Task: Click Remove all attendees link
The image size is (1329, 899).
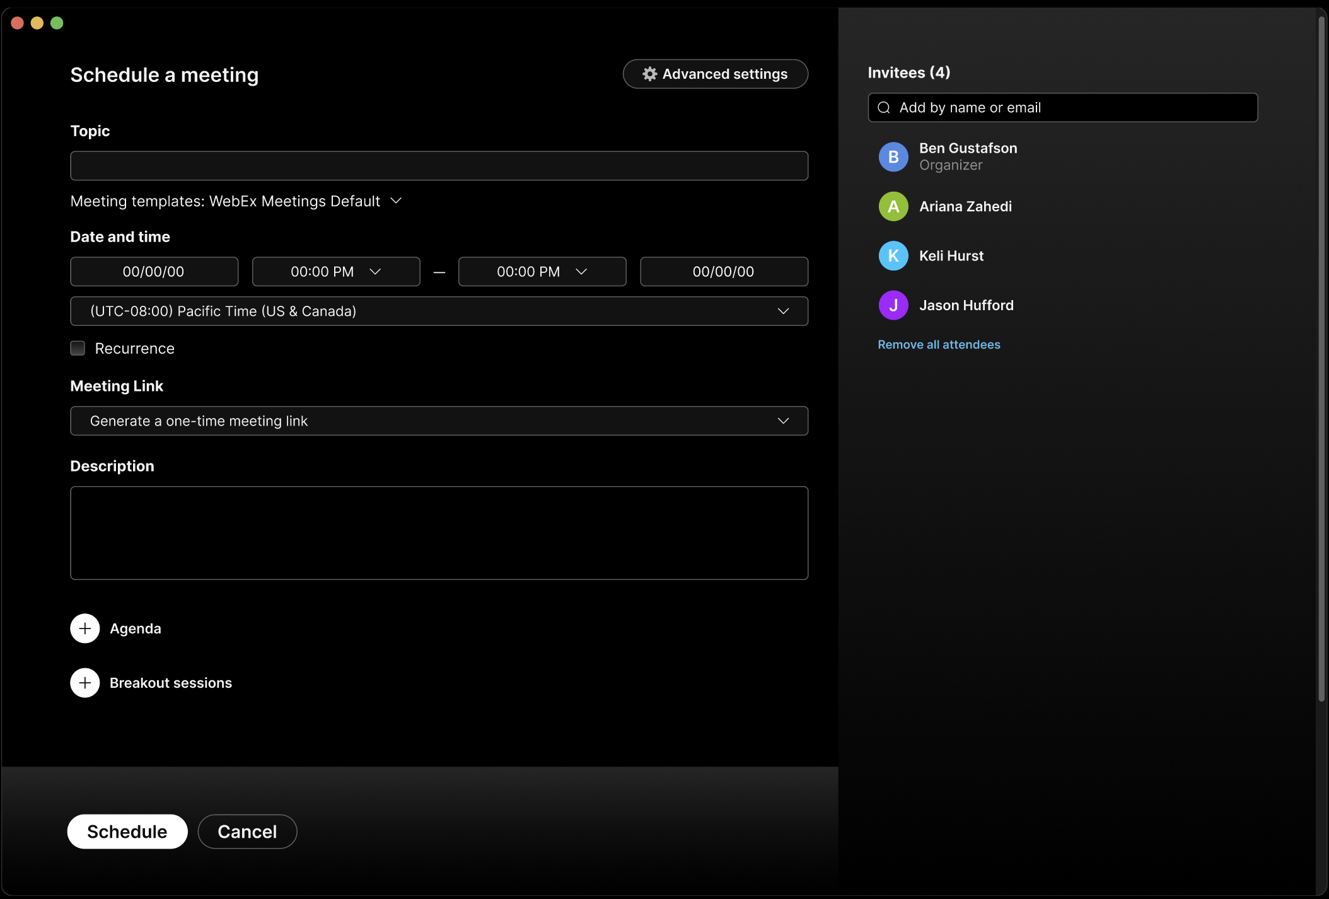Action: point(939,345)
